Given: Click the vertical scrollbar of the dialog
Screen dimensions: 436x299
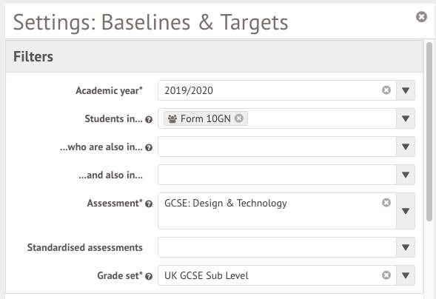Looking at the screenshot, I should (x=429, y=132).
